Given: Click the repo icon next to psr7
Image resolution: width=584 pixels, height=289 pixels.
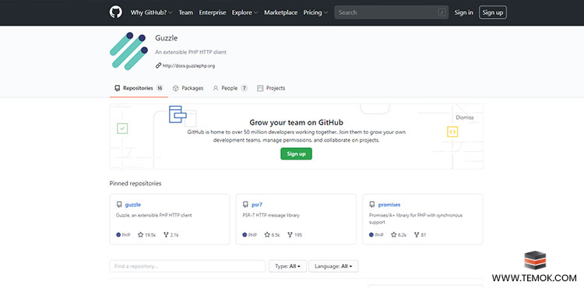Looking at the screenshot, I should coord(245,204).
